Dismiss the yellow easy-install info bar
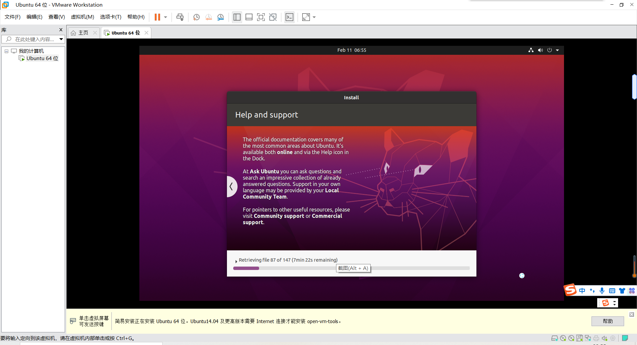637x345 pixels. [x=632, y=314]
